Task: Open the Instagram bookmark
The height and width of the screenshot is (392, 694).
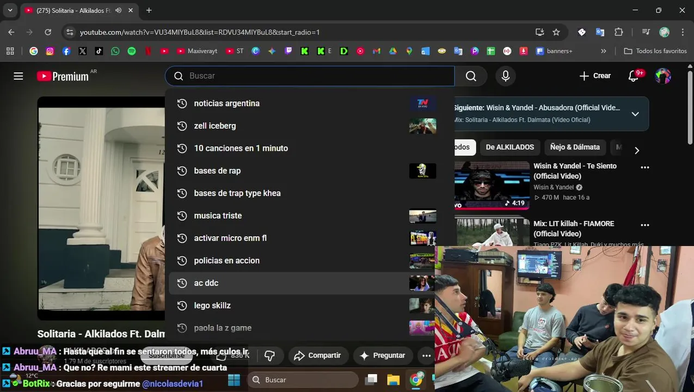Action: click(50, 51)
